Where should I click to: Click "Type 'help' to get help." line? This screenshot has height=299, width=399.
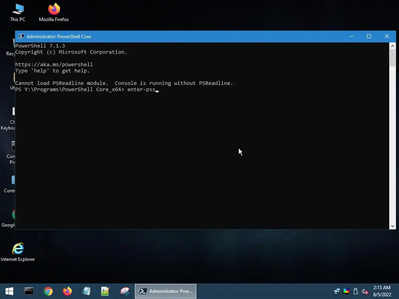pos(53,71)
